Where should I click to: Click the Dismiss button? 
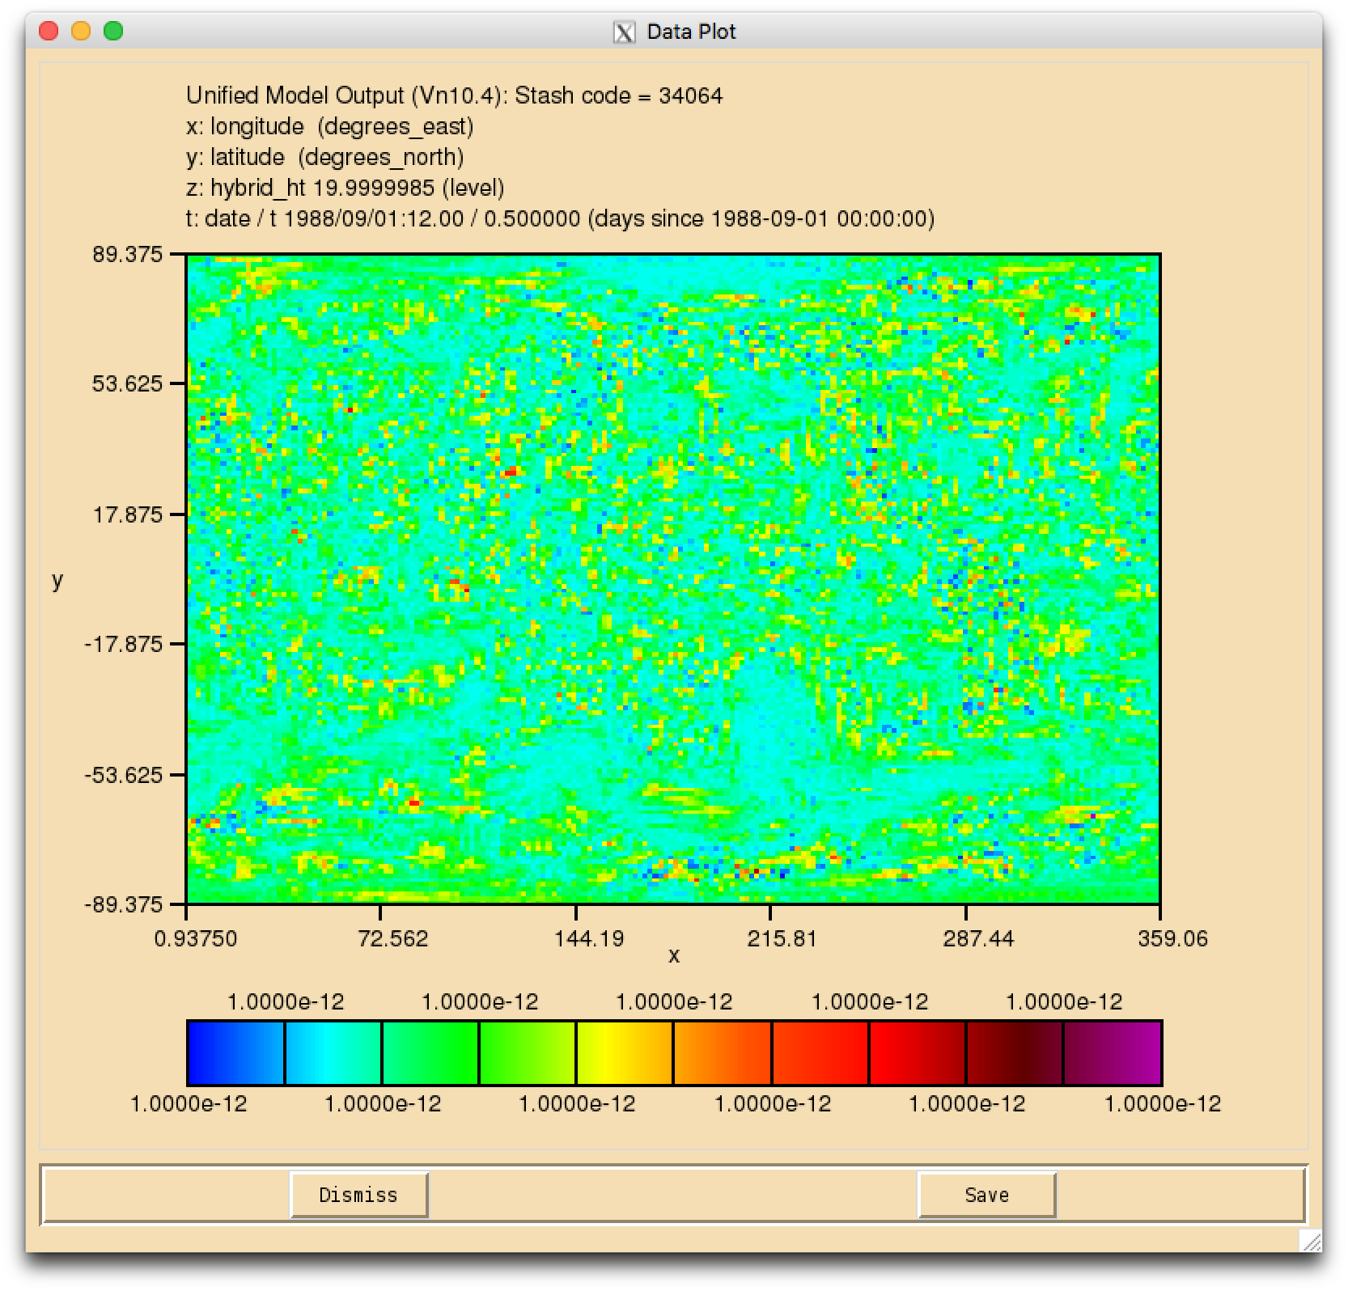tap(358, 1195)
